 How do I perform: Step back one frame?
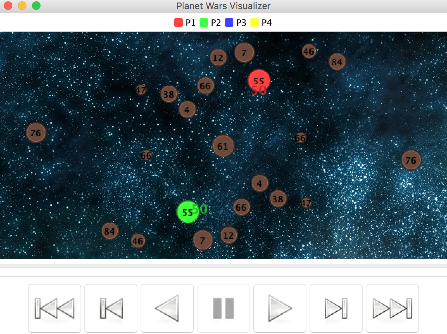[111, 308]
